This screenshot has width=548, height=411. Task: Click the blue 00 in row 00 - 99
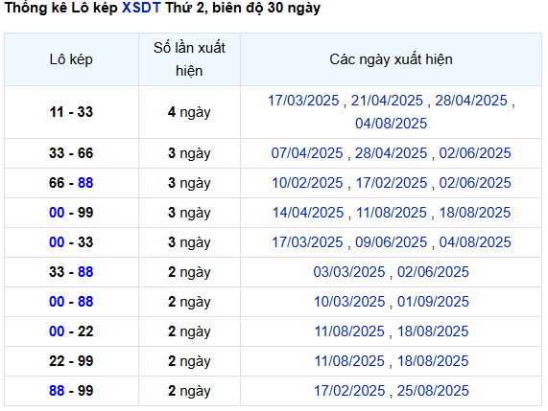click(57, 213)
